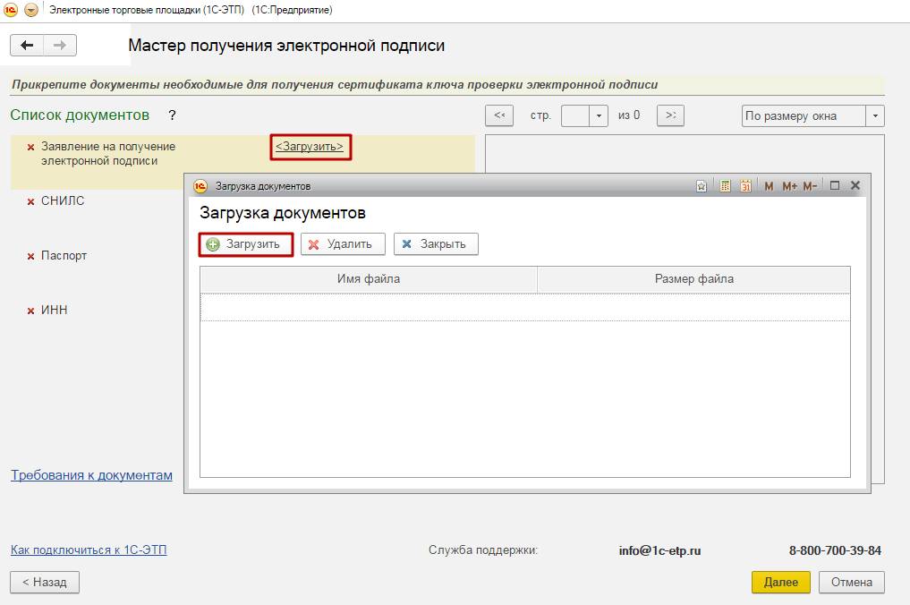
Task: Close the Загрузка документов dialog with X
Action: coord(855,185)
